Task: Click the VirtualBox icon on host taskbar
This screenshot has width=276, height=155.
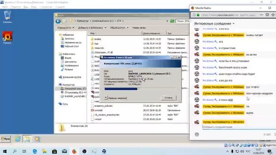Action: 104,151
